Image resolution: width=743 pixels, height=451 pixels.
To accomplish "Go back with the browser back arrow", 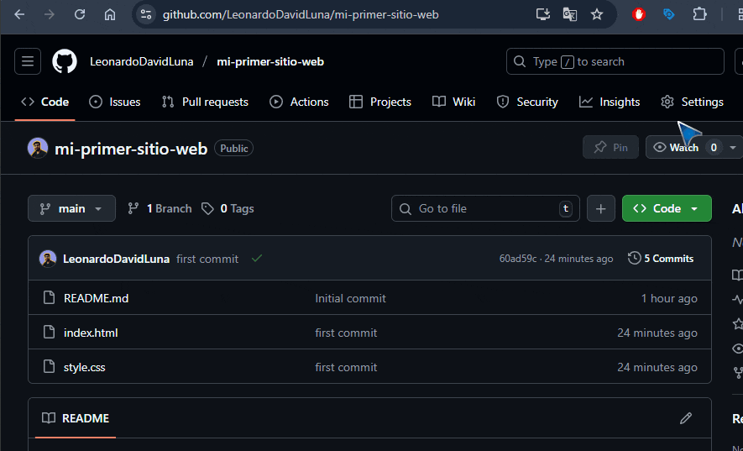I will pyautogui.click(x=19, y=15).
